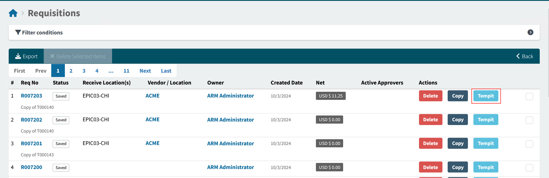Open the pagination ellipsis for more pages

pos(111,71)
